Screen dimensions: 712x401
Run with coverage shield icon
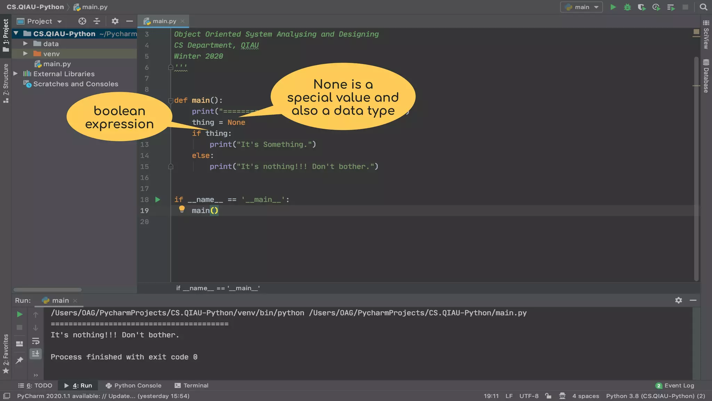(641, 7)
